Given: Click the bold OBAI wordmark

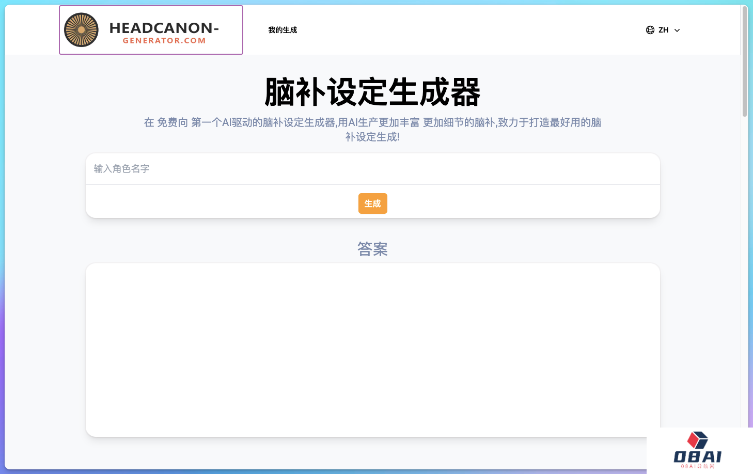Looking at the screenshot, I should coord(697,457).
